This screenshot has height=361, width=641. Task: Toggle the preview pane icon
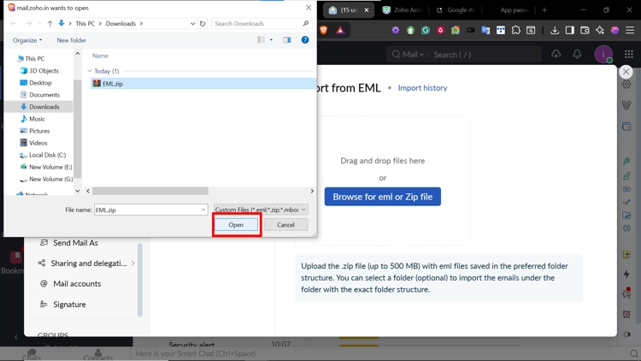(287, 39)
